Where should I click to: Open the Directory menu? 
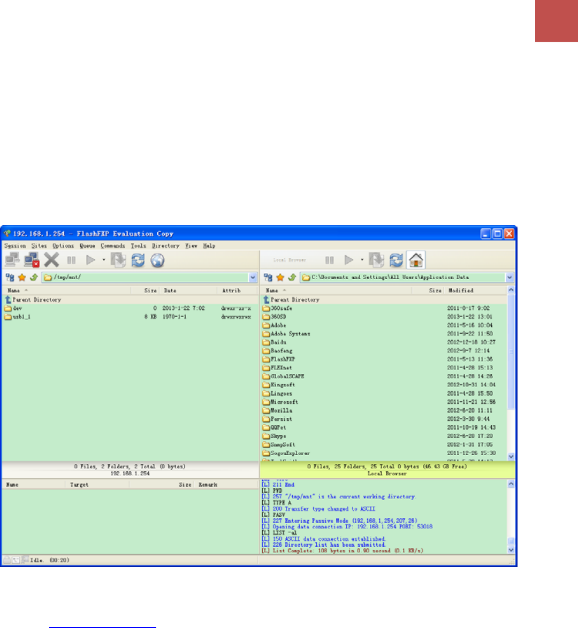(165, 246)
